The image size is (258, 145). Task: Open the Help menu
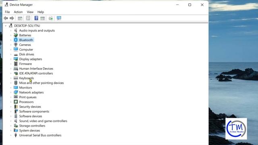[x=40, y=12]
